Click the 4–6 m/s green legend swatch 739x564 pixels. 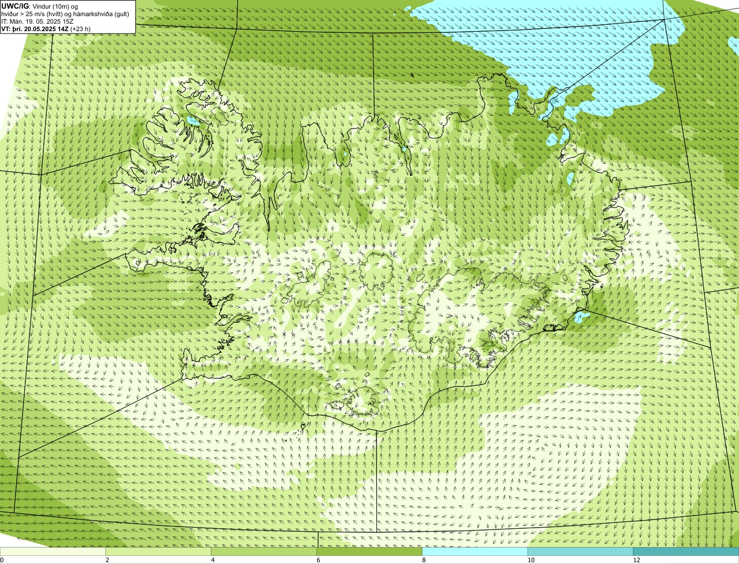[264, 552]
